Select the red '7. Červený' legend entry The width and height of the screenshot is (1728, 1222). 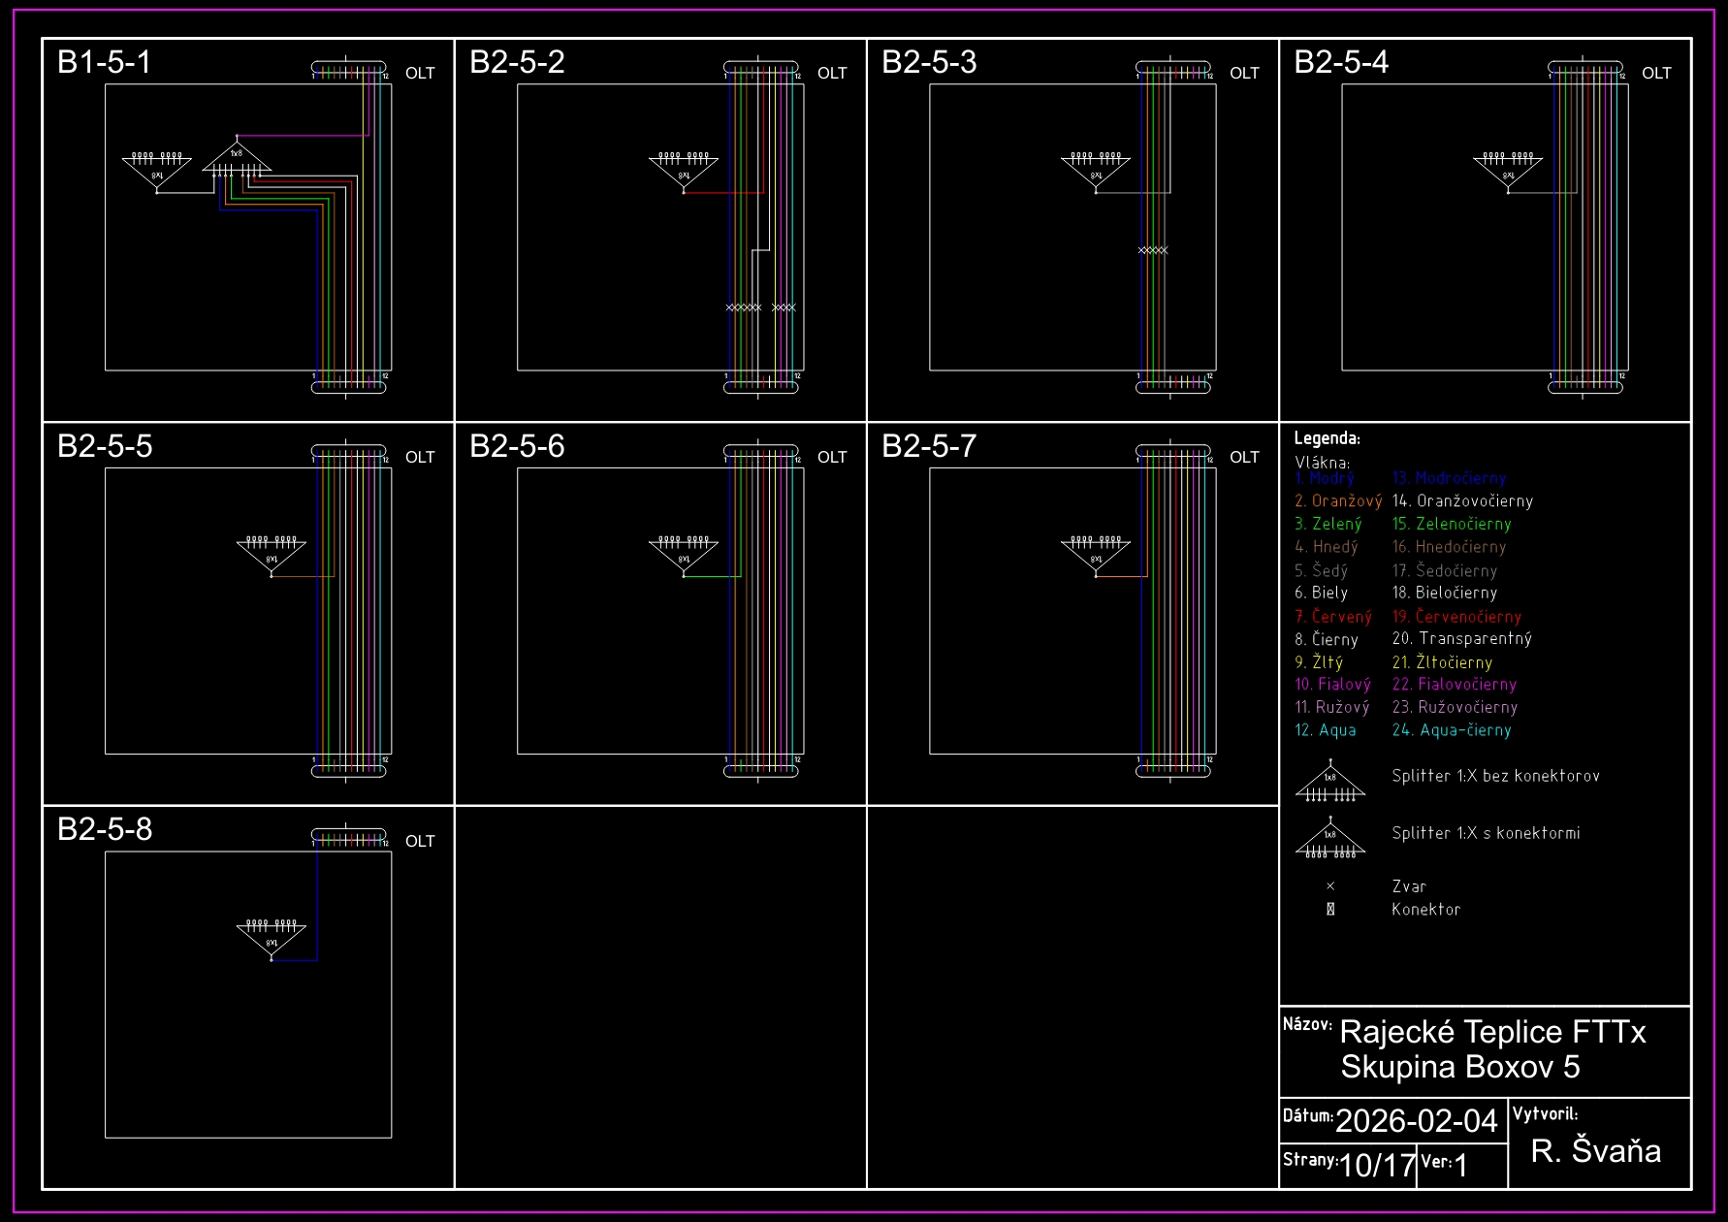point(1333,617)
